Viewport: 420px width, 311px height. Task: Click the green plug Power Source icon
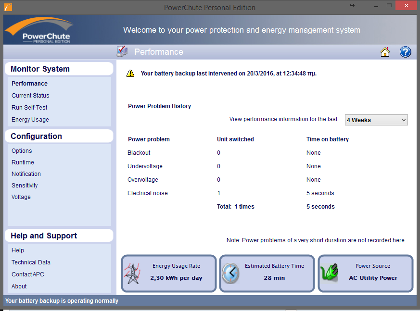click(x=330, y=273)
